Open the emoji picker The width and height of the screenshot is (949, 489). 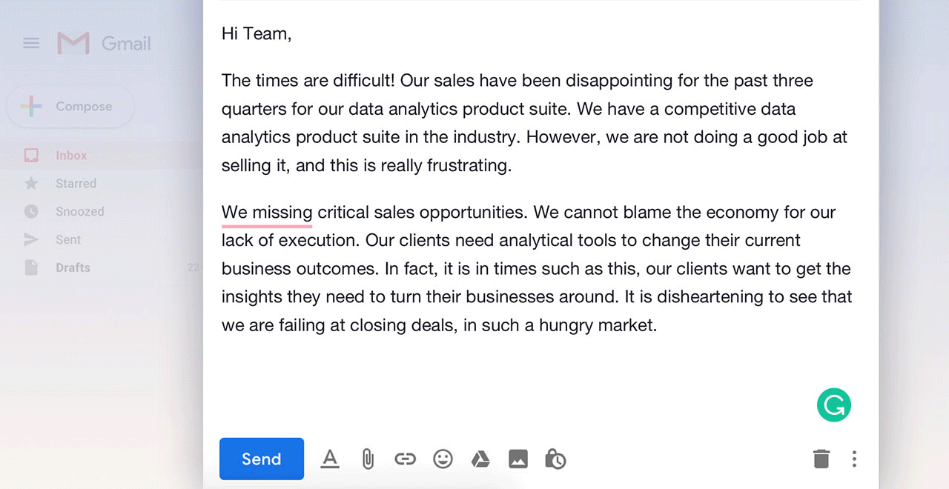(443, 459)
